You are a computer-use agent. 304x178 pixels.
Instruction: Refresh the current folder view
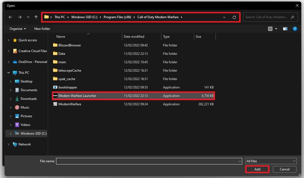point(234,17)
